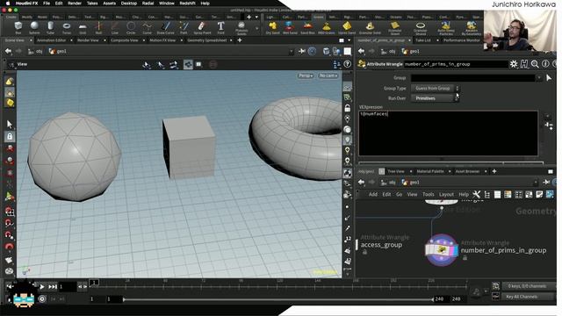
Task: Open the left shelf set options arrow
Action: click(x=256, y=17)
